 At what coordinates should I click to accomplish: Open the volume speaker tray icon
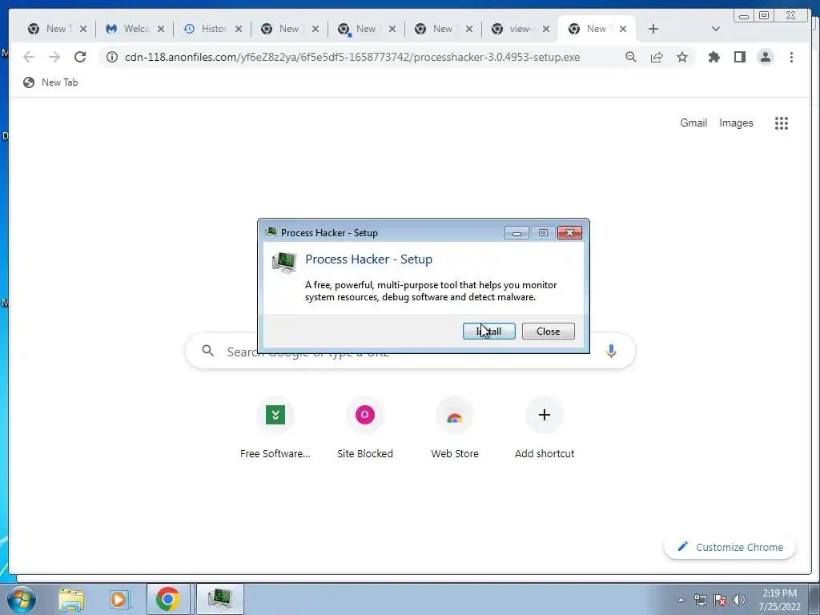[739, 600]
